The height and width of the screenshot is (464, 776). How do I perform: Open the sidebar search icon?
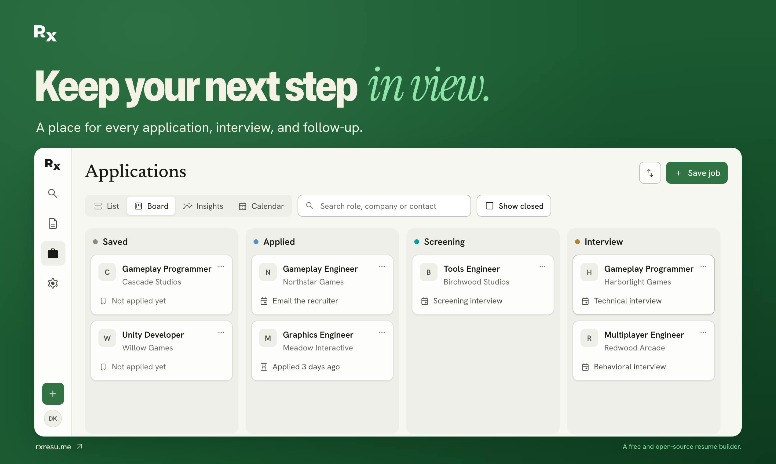[53, 194]
